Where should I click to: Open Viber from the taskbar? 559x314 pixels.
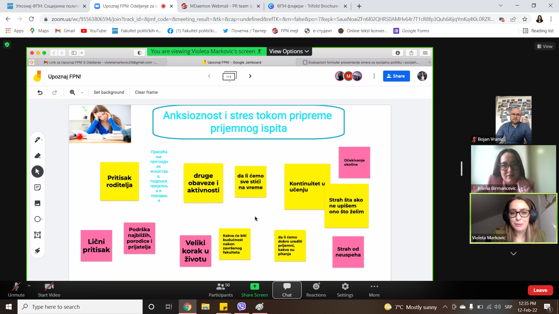tap(241, 307)
